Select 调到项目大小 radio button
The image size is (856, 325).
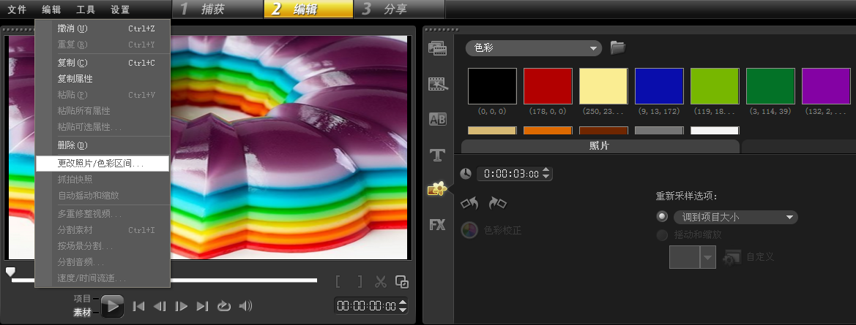pos(662,217)
